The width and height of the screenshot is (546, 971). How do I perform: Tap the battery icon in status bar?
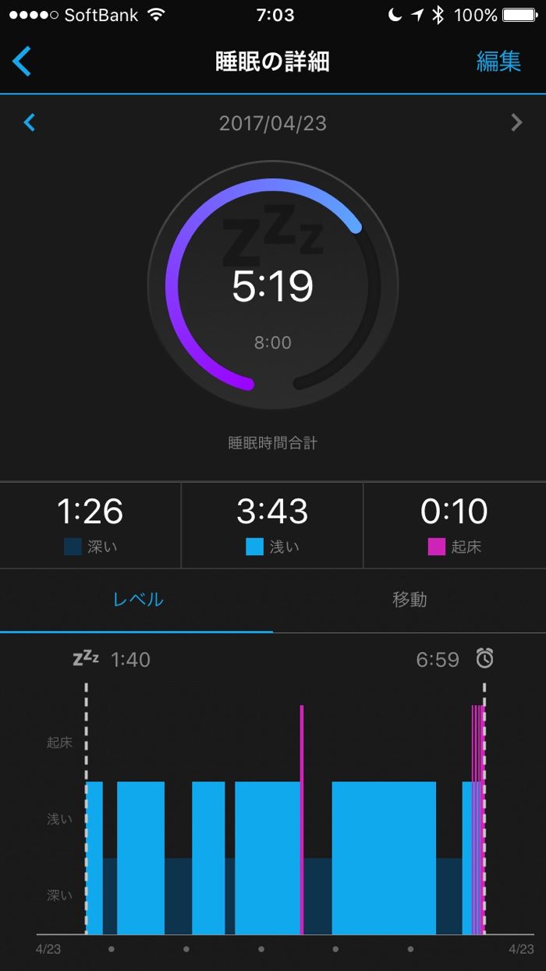pos(519,15)
